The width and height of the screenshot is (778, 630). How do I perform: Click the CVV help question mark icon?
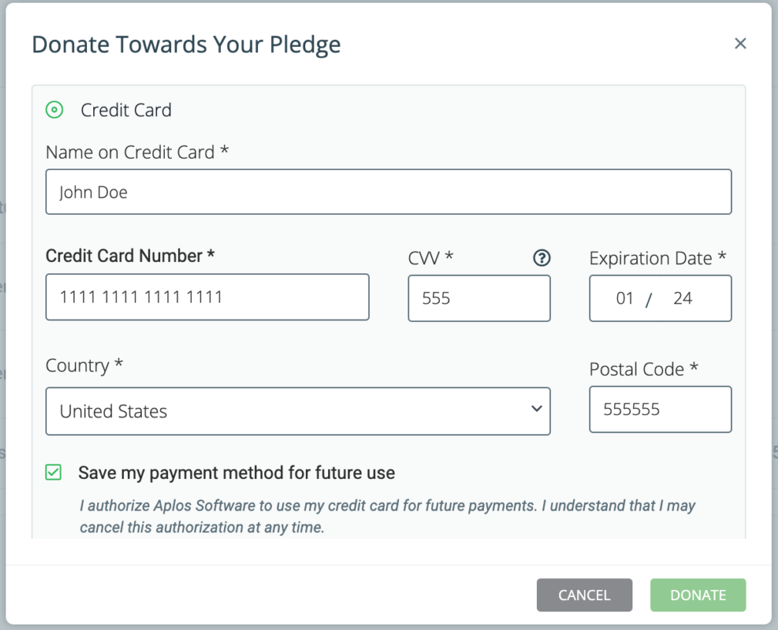tap(542, 258)
